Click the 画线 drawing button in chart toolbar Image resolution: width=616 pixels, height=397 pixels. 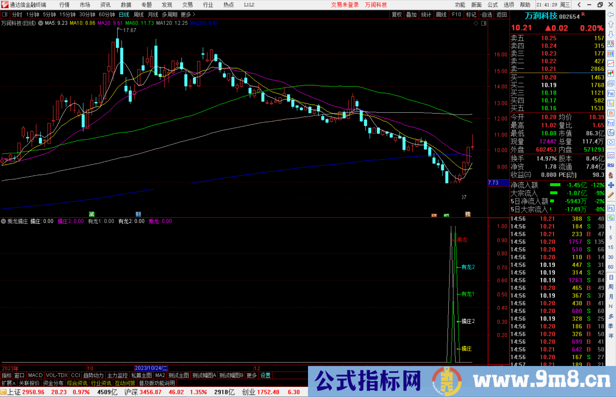coord(441,15)
